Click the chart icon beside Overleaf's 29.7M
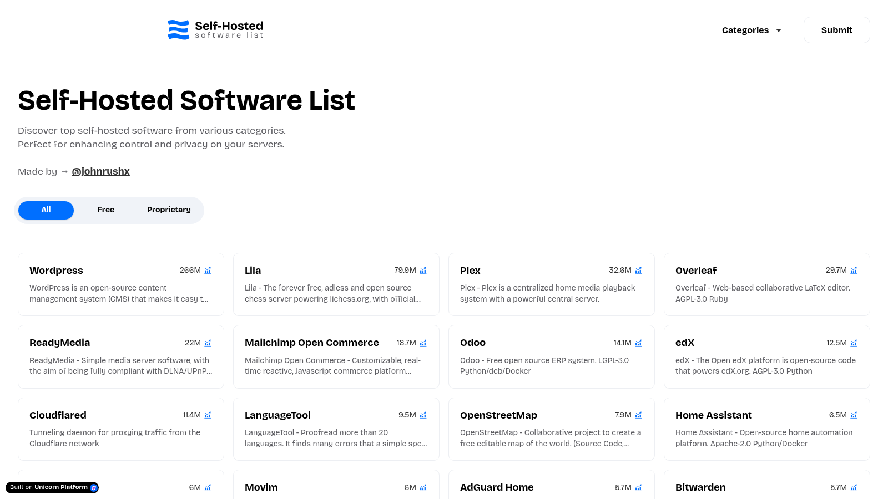Screen dimensions: 888x499 tap(854, 271)
